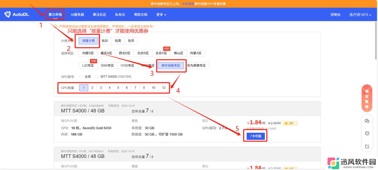Select the L20专区 region
378x170 pixels.
tap(88, 65)
